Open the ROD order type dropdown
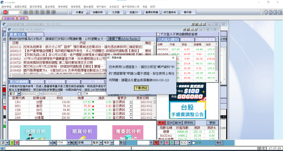The height and width of the screenshot is (151, 283). coord(189,143)
